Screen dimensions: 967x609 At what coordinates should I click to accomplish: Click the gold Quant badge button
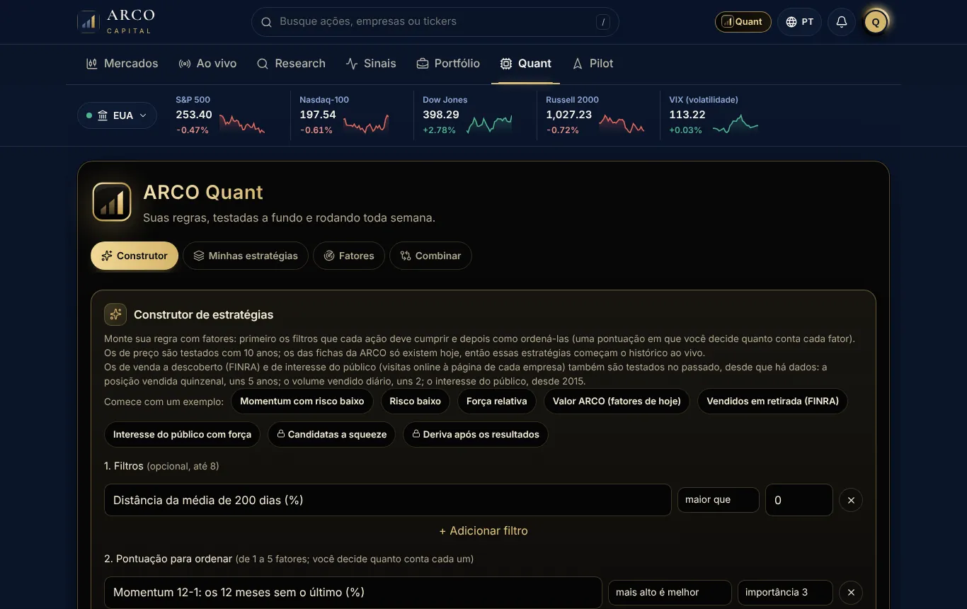[x=743, y=22]
